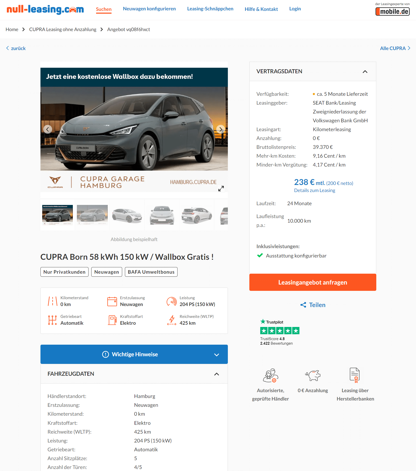This screenshot has width=416, height=471.
Task: Click ca. 5 Monate Lieferzeit text
Action: 342,94
